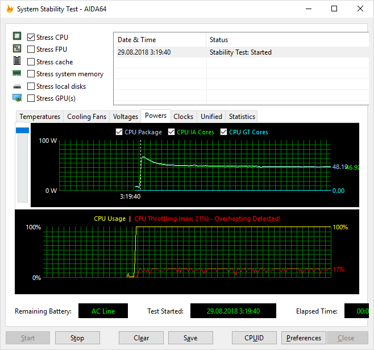The image size is (374, 350).
Task: Click the CPU Throttling overheating warning text
Action: pos(207,219)
